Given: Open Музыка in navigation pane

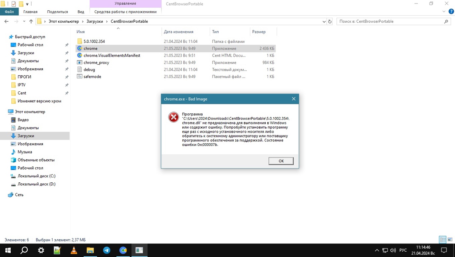Looking at the screenshot, I should tap(25, 152).
